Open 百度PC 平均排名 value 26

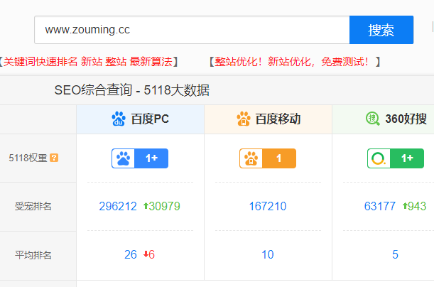pos(131,254)
